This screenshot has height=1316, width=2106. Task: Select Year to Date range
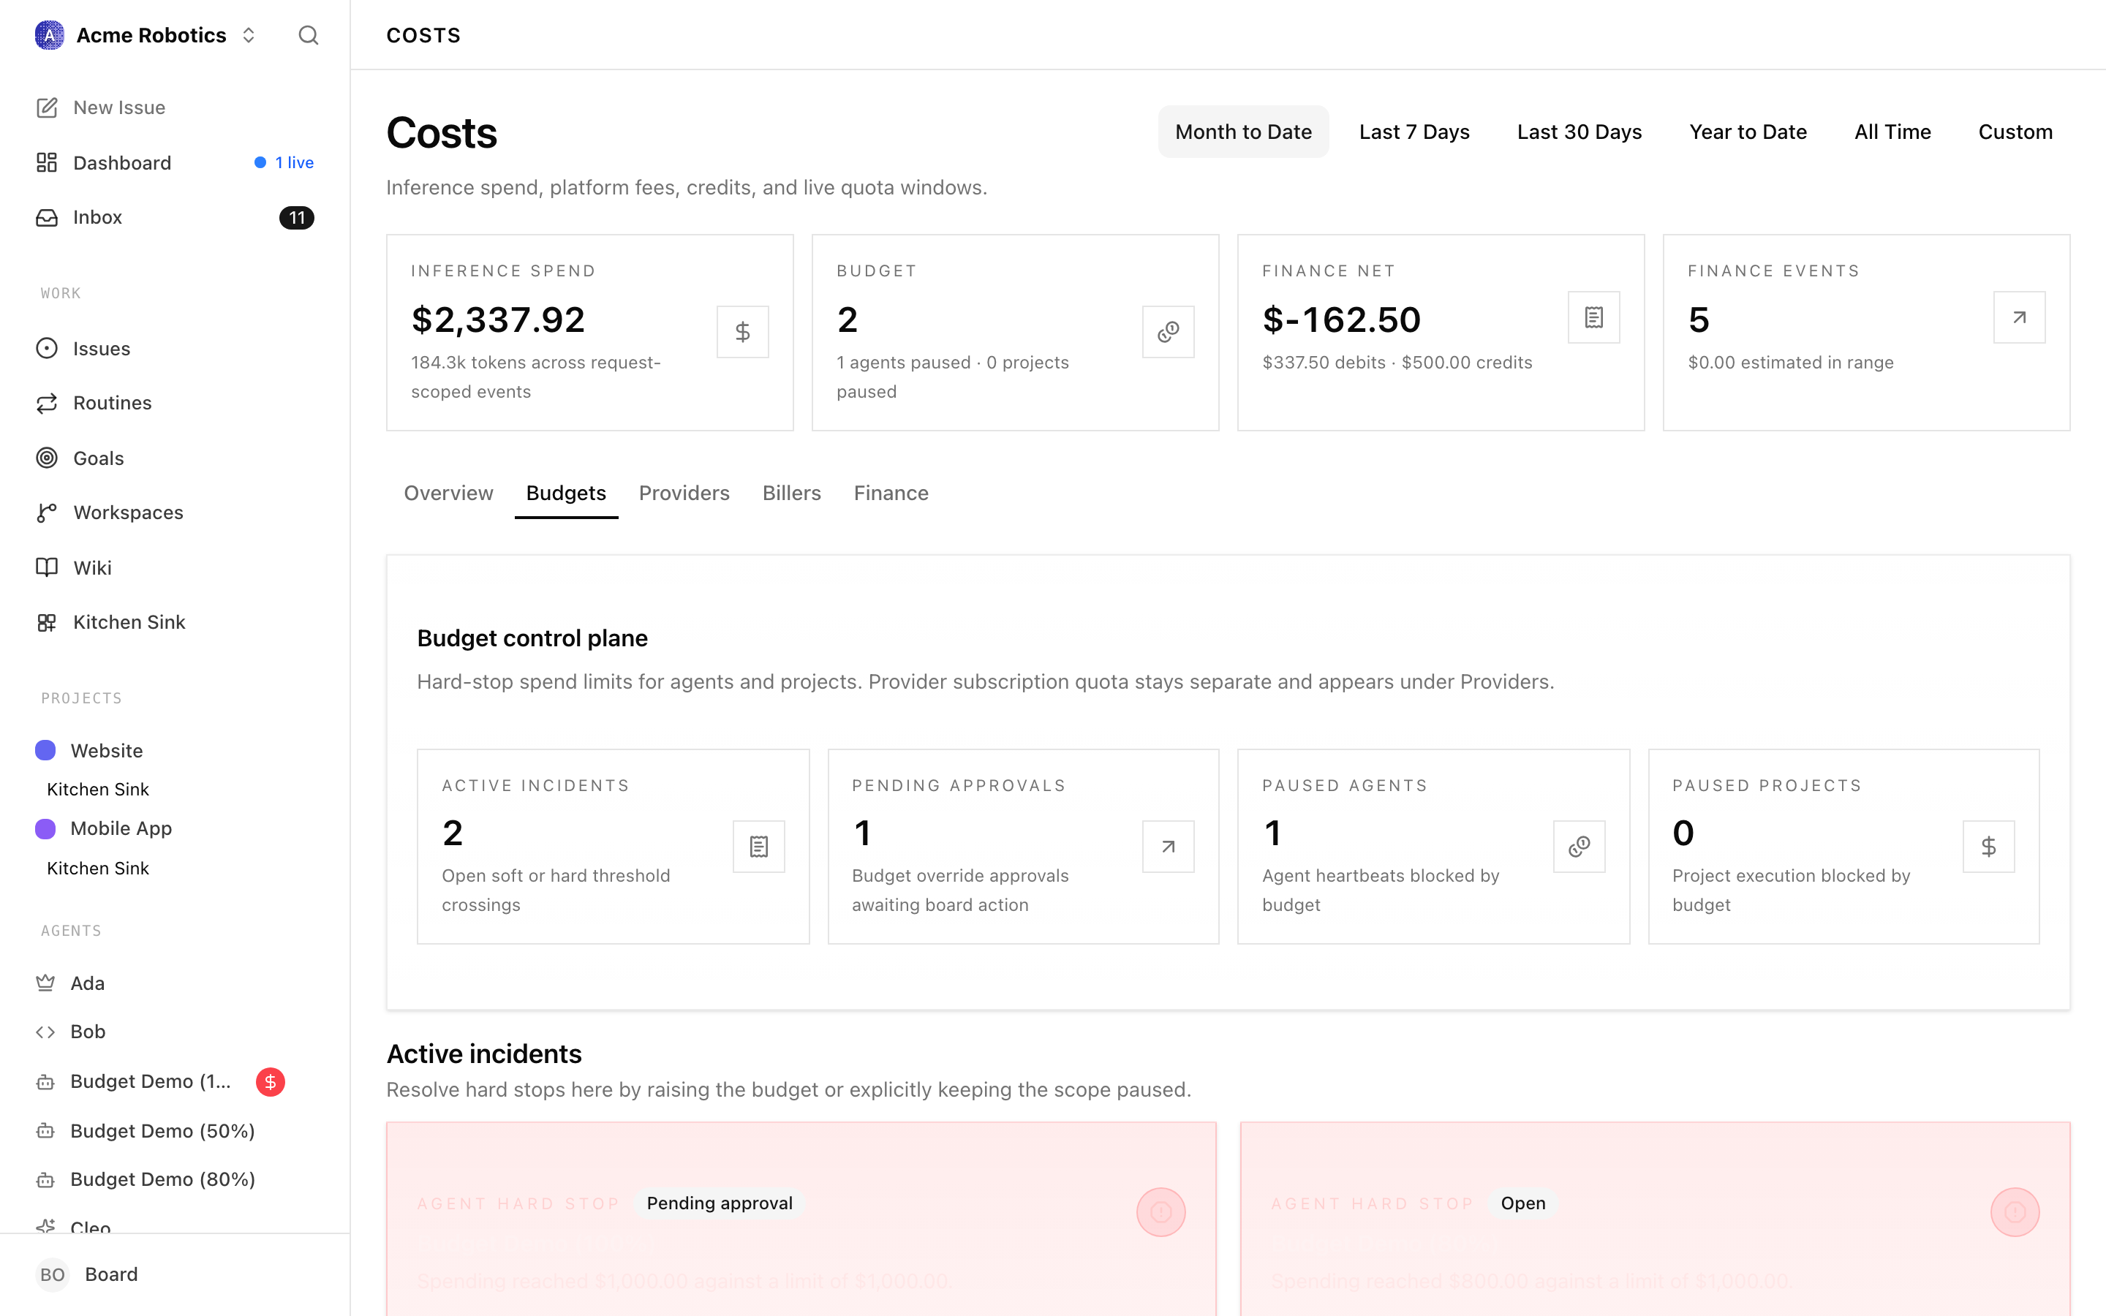click(x=1748, y=132)
